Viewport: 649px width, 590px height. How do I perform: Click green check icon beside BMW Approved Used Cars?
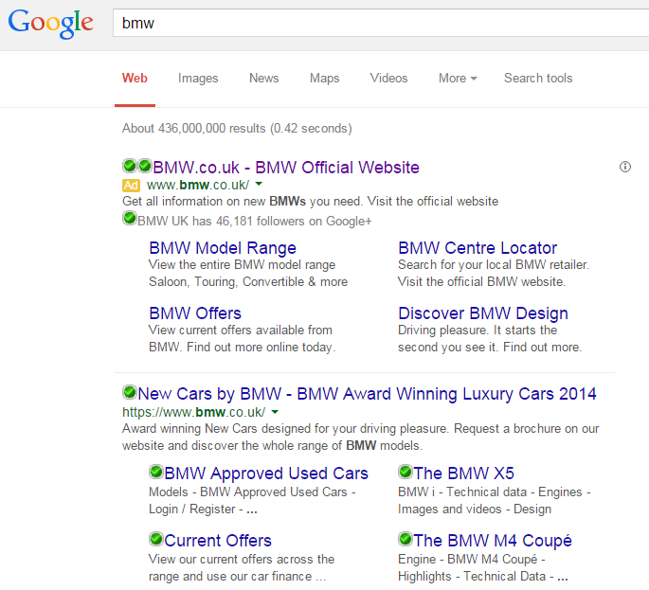point(156,472)
